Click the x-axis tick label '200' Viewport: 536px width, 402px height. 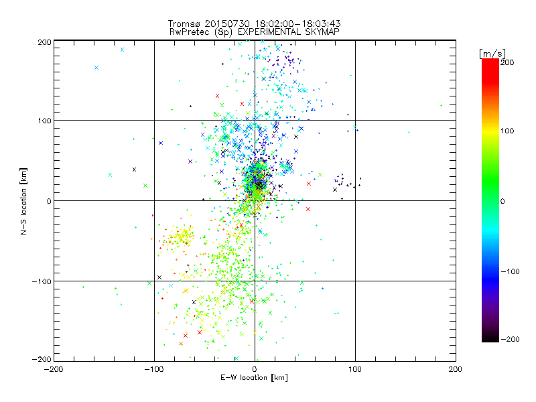point(456,369)
